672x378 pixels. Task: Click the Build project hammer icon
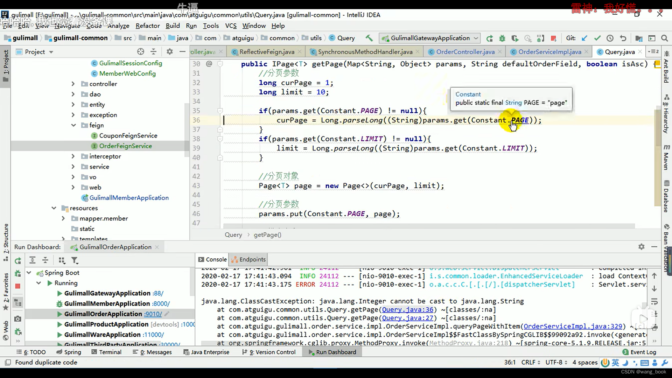(x=369, y=38)
